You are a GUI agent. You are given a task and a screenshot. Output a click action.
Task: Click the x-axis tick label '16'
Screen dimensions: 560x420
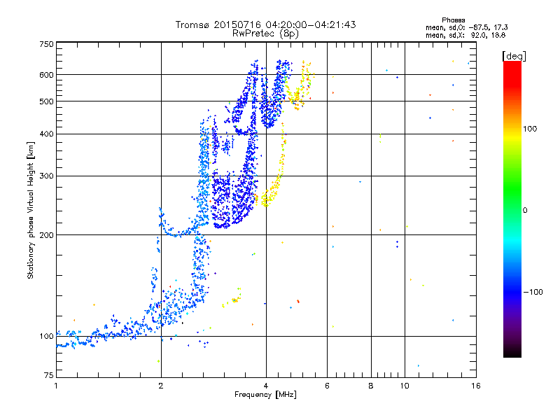[476, 386]
